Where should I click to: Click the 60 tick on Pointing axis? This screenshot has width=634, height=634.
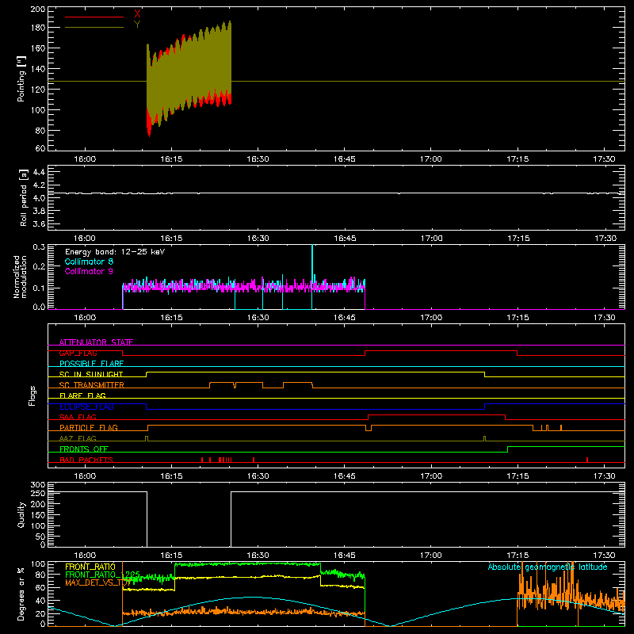[x=40, y=148]
